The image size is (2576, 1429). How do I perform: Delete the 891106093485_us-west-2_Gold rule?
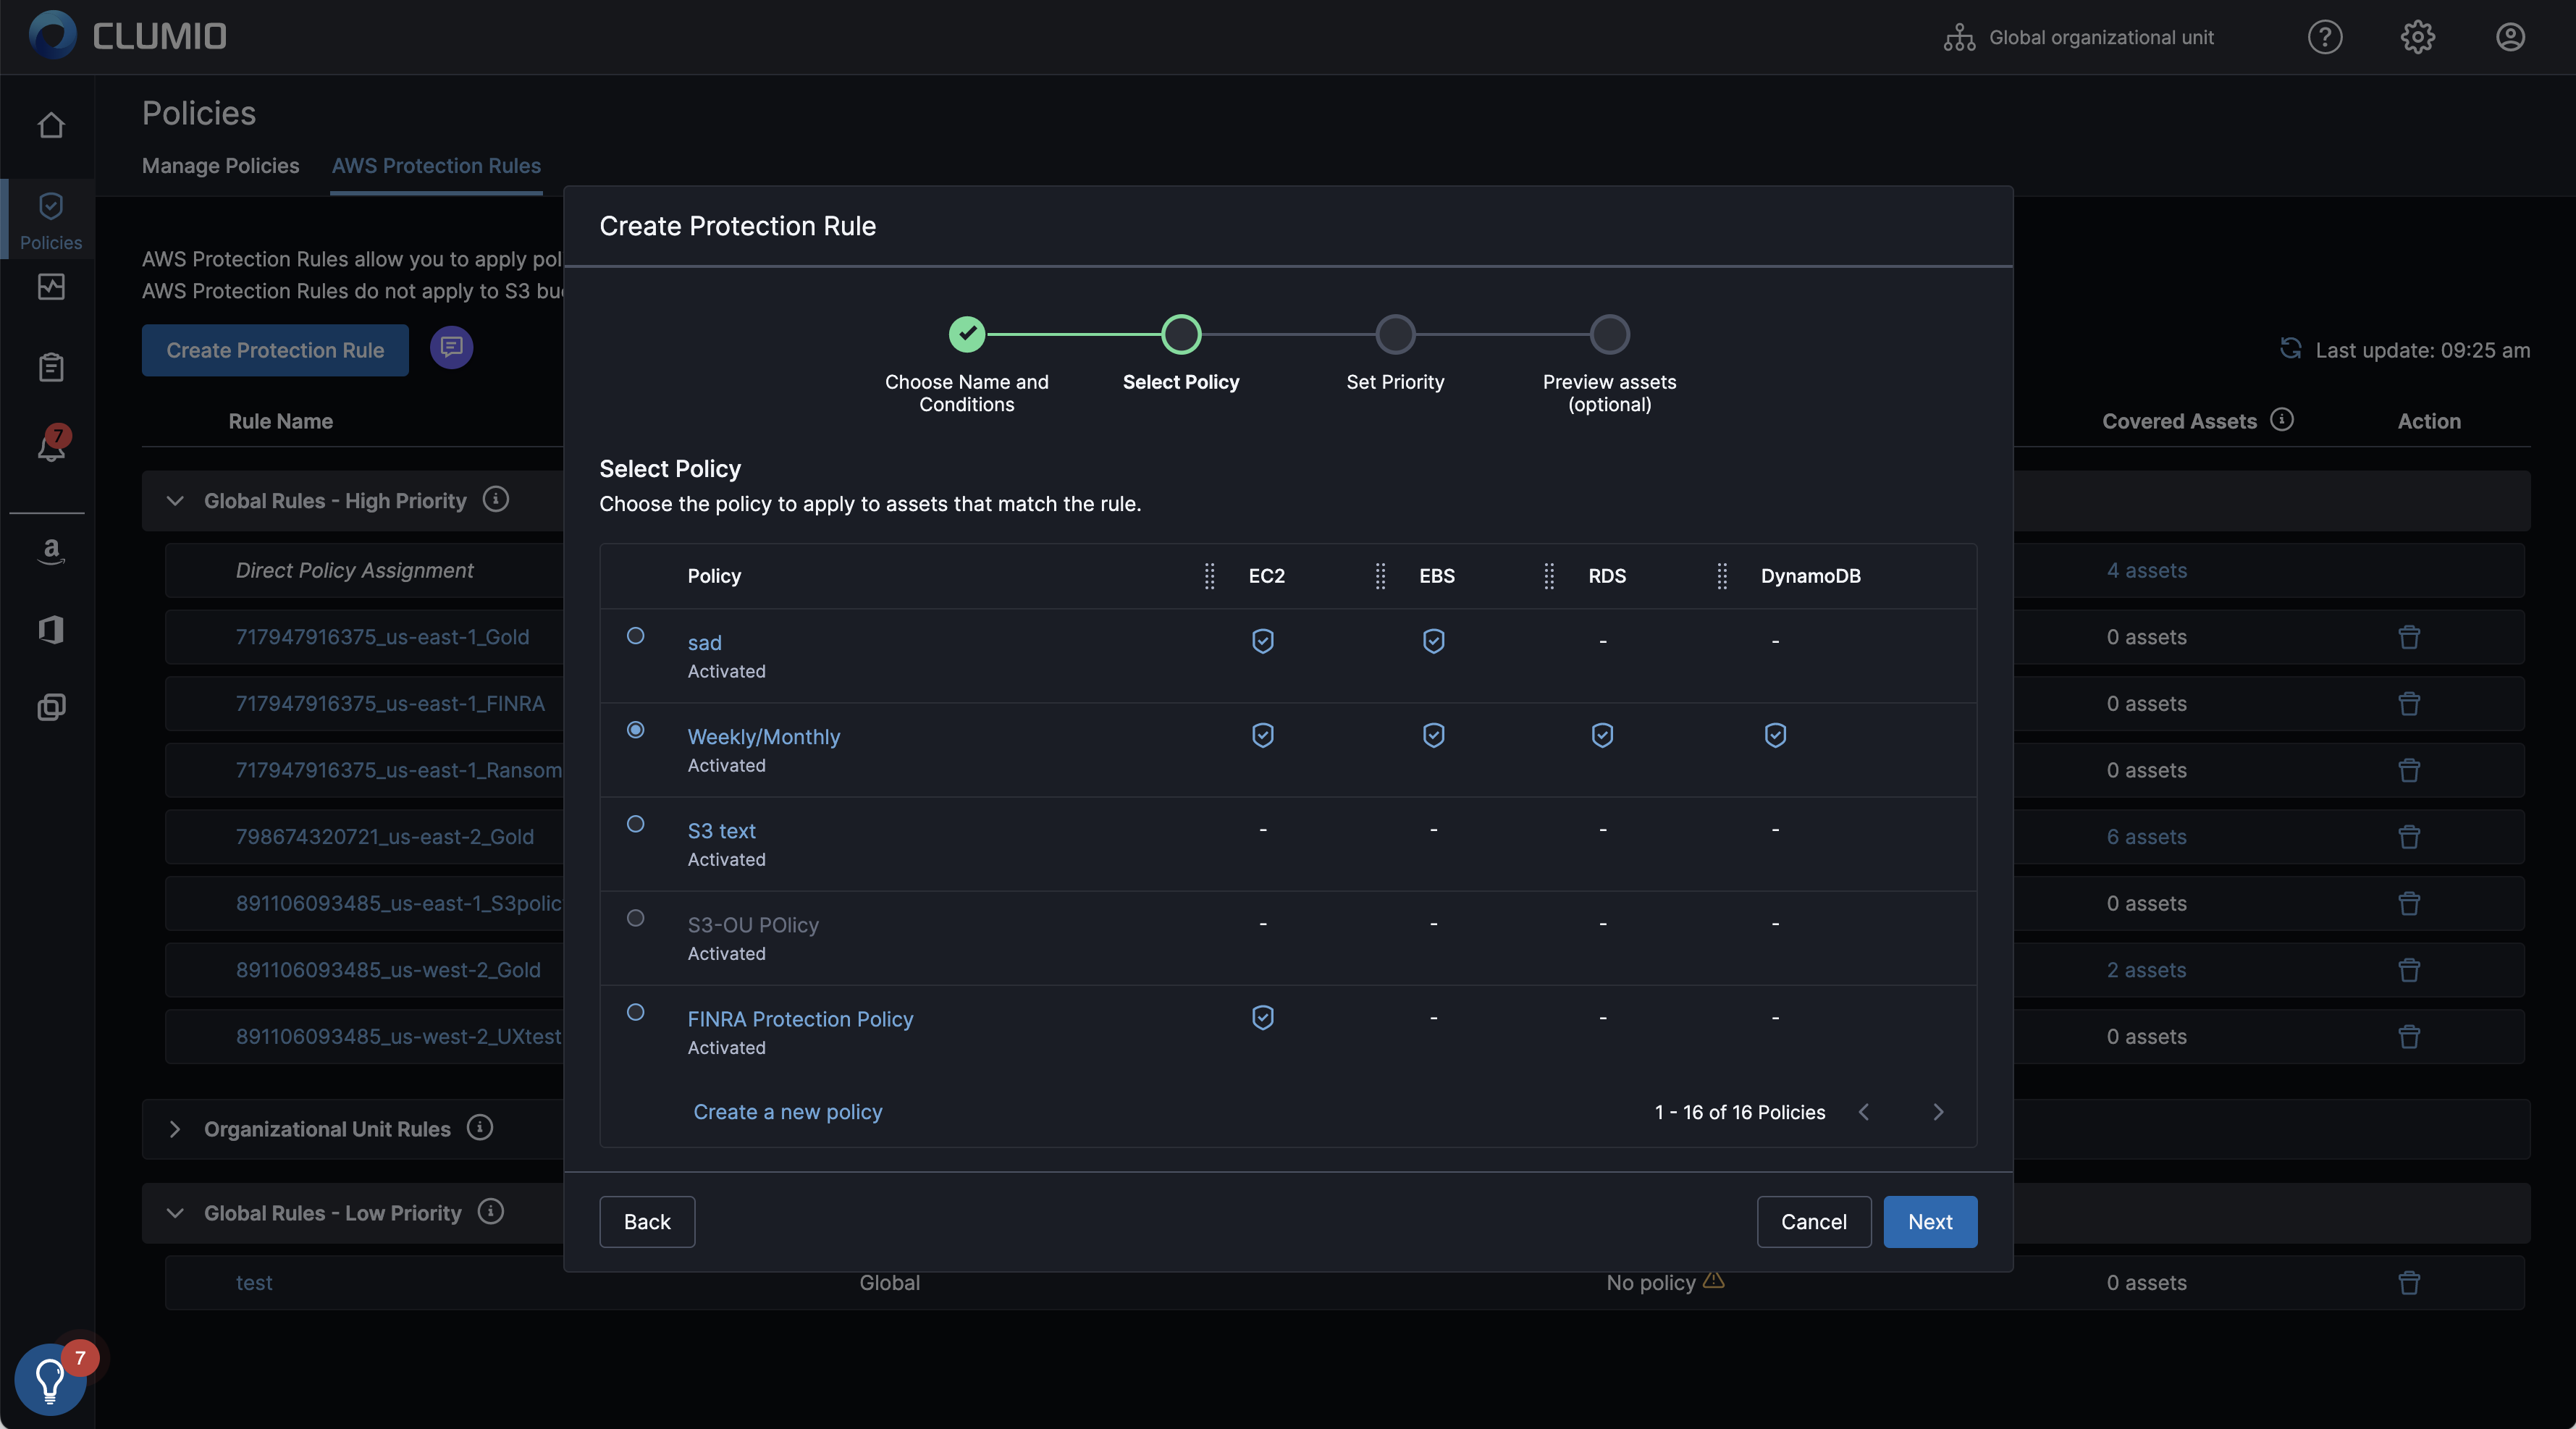tap(2409, 970)
